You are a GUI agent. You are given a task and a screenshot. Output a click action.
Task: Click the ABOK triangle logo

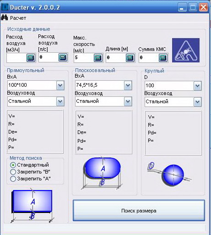186,50
